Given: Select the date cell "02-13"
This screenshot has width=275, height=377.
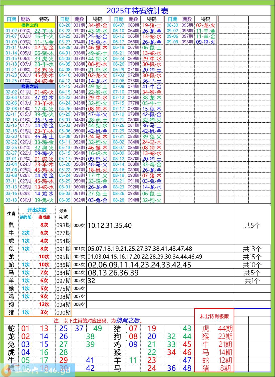Looking at the screenshot, I should pos(11,120).
